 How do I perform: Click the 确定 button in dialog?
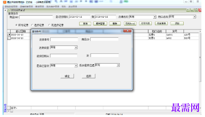tap(67, 76)
